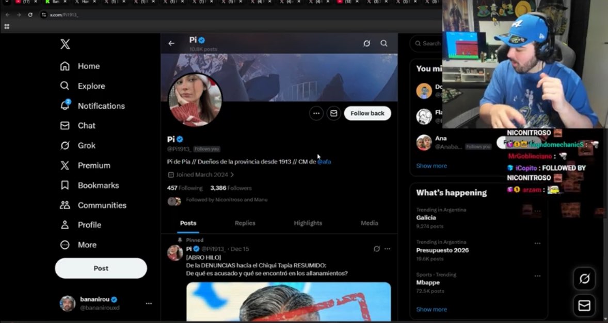Switch to the Replies tab
This screenshot has height=323, width=608.
point(245,223)
